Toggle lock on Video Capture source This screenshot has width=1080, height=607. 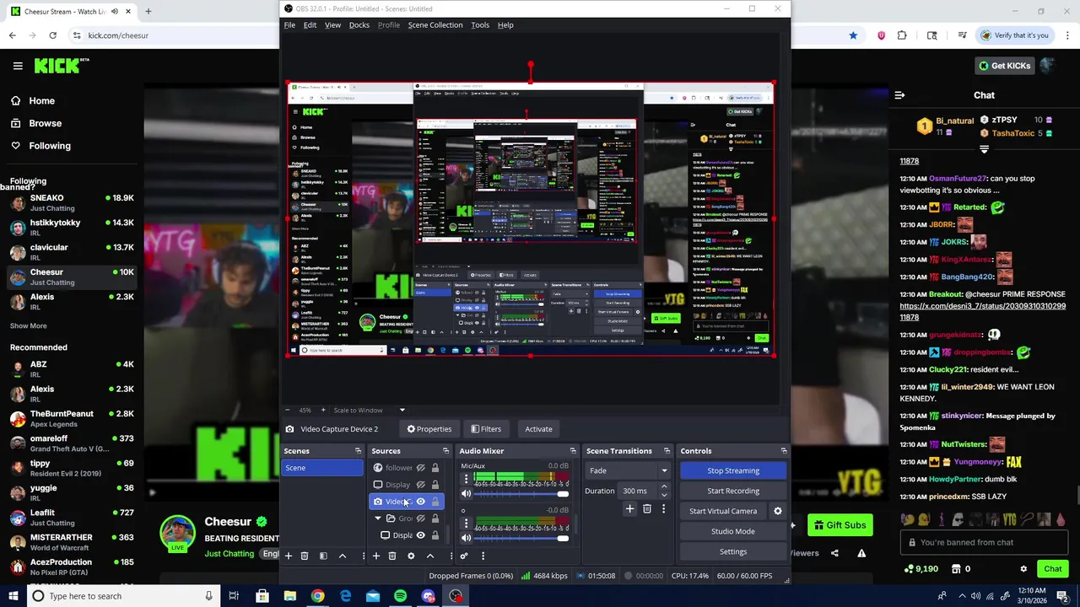click(435, 502)
